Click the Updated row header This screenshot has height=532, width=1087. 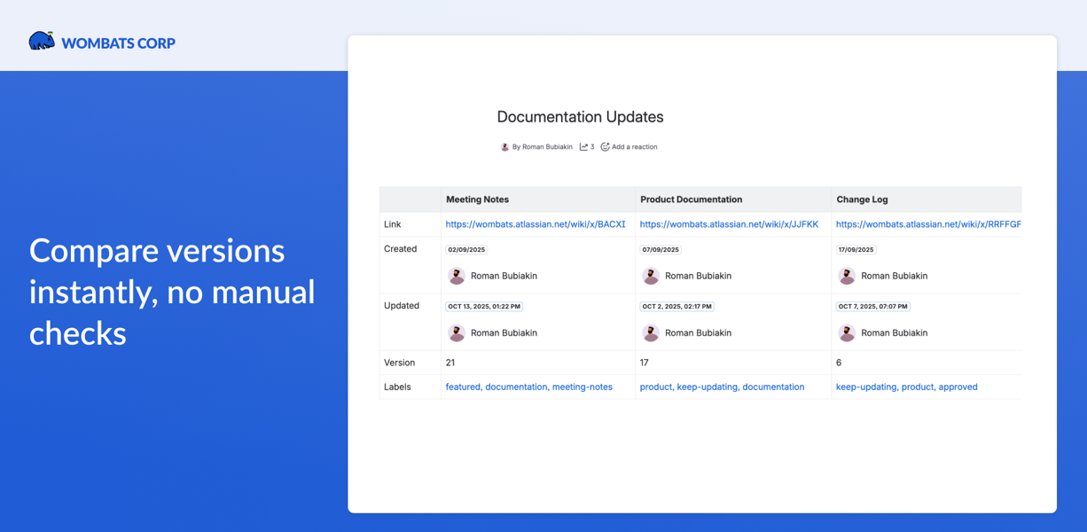coord(402,306)
